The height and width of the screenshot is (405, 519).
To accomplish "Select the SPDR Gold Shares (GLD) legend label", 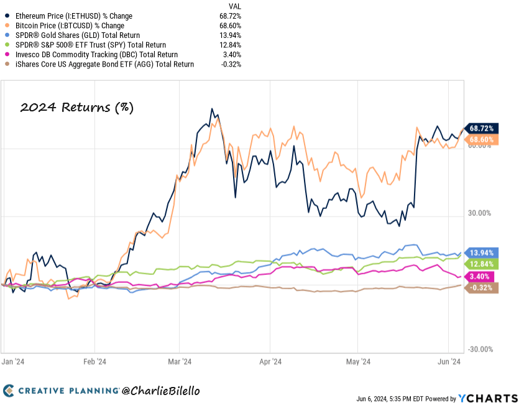I will click(78, 35).
